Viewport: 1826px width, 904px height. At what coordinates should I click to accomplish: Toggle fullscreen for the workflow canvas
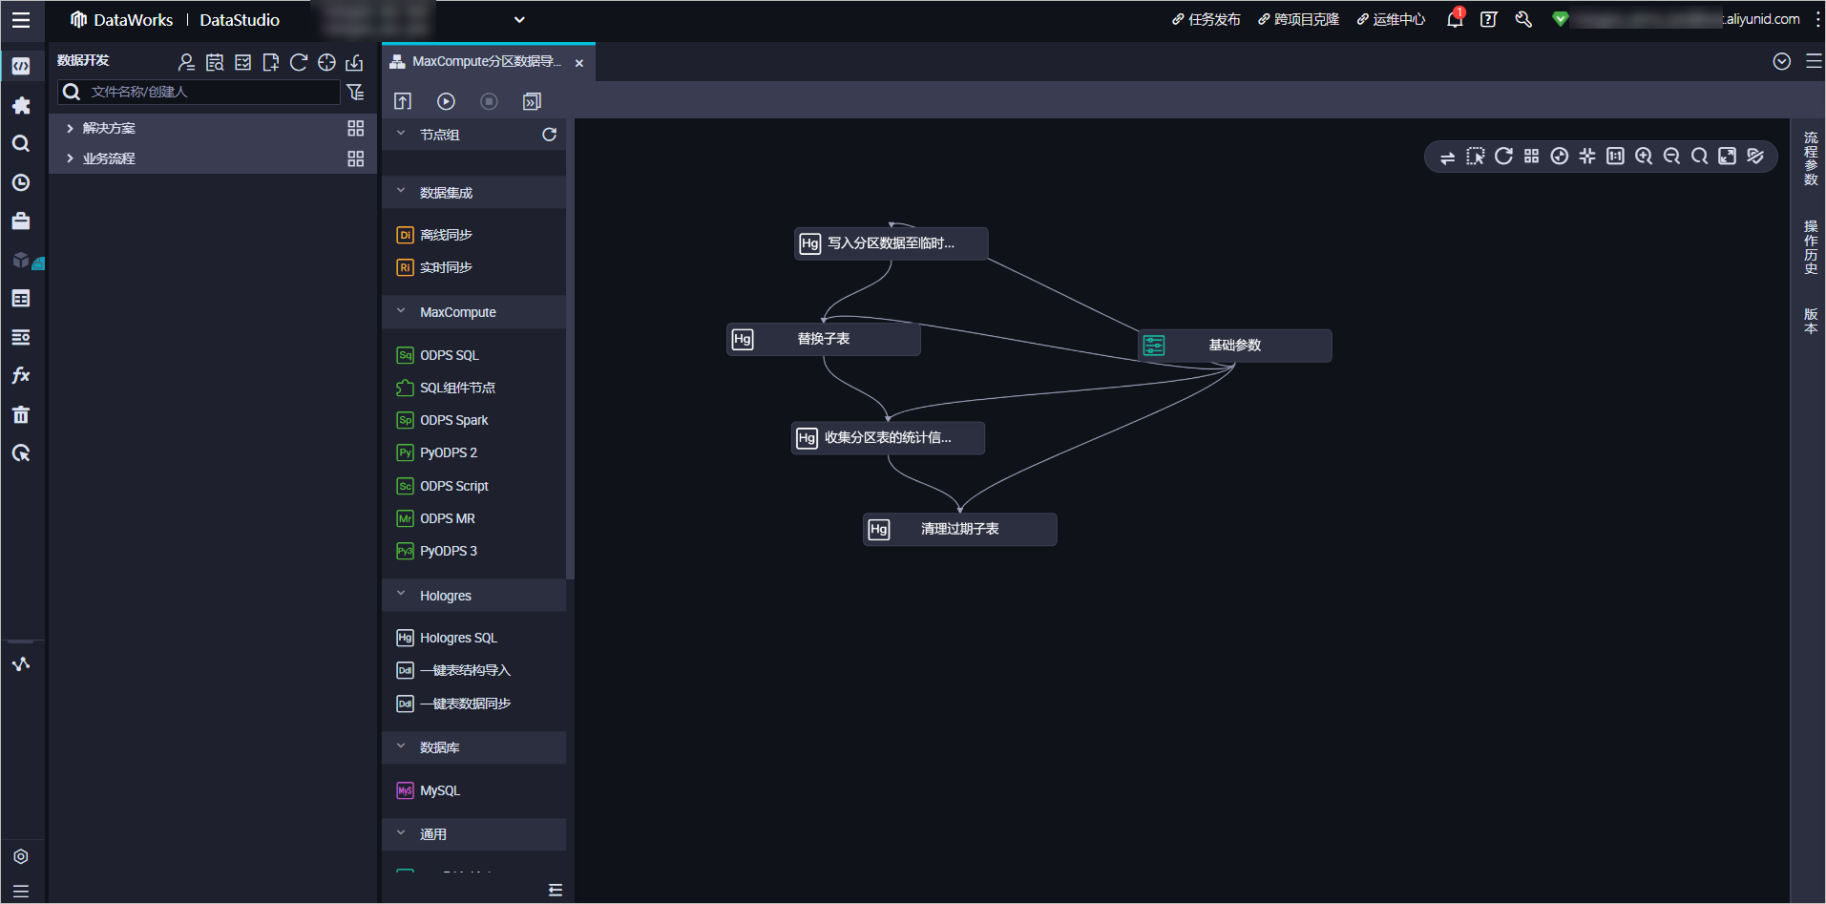point(1727,157)
